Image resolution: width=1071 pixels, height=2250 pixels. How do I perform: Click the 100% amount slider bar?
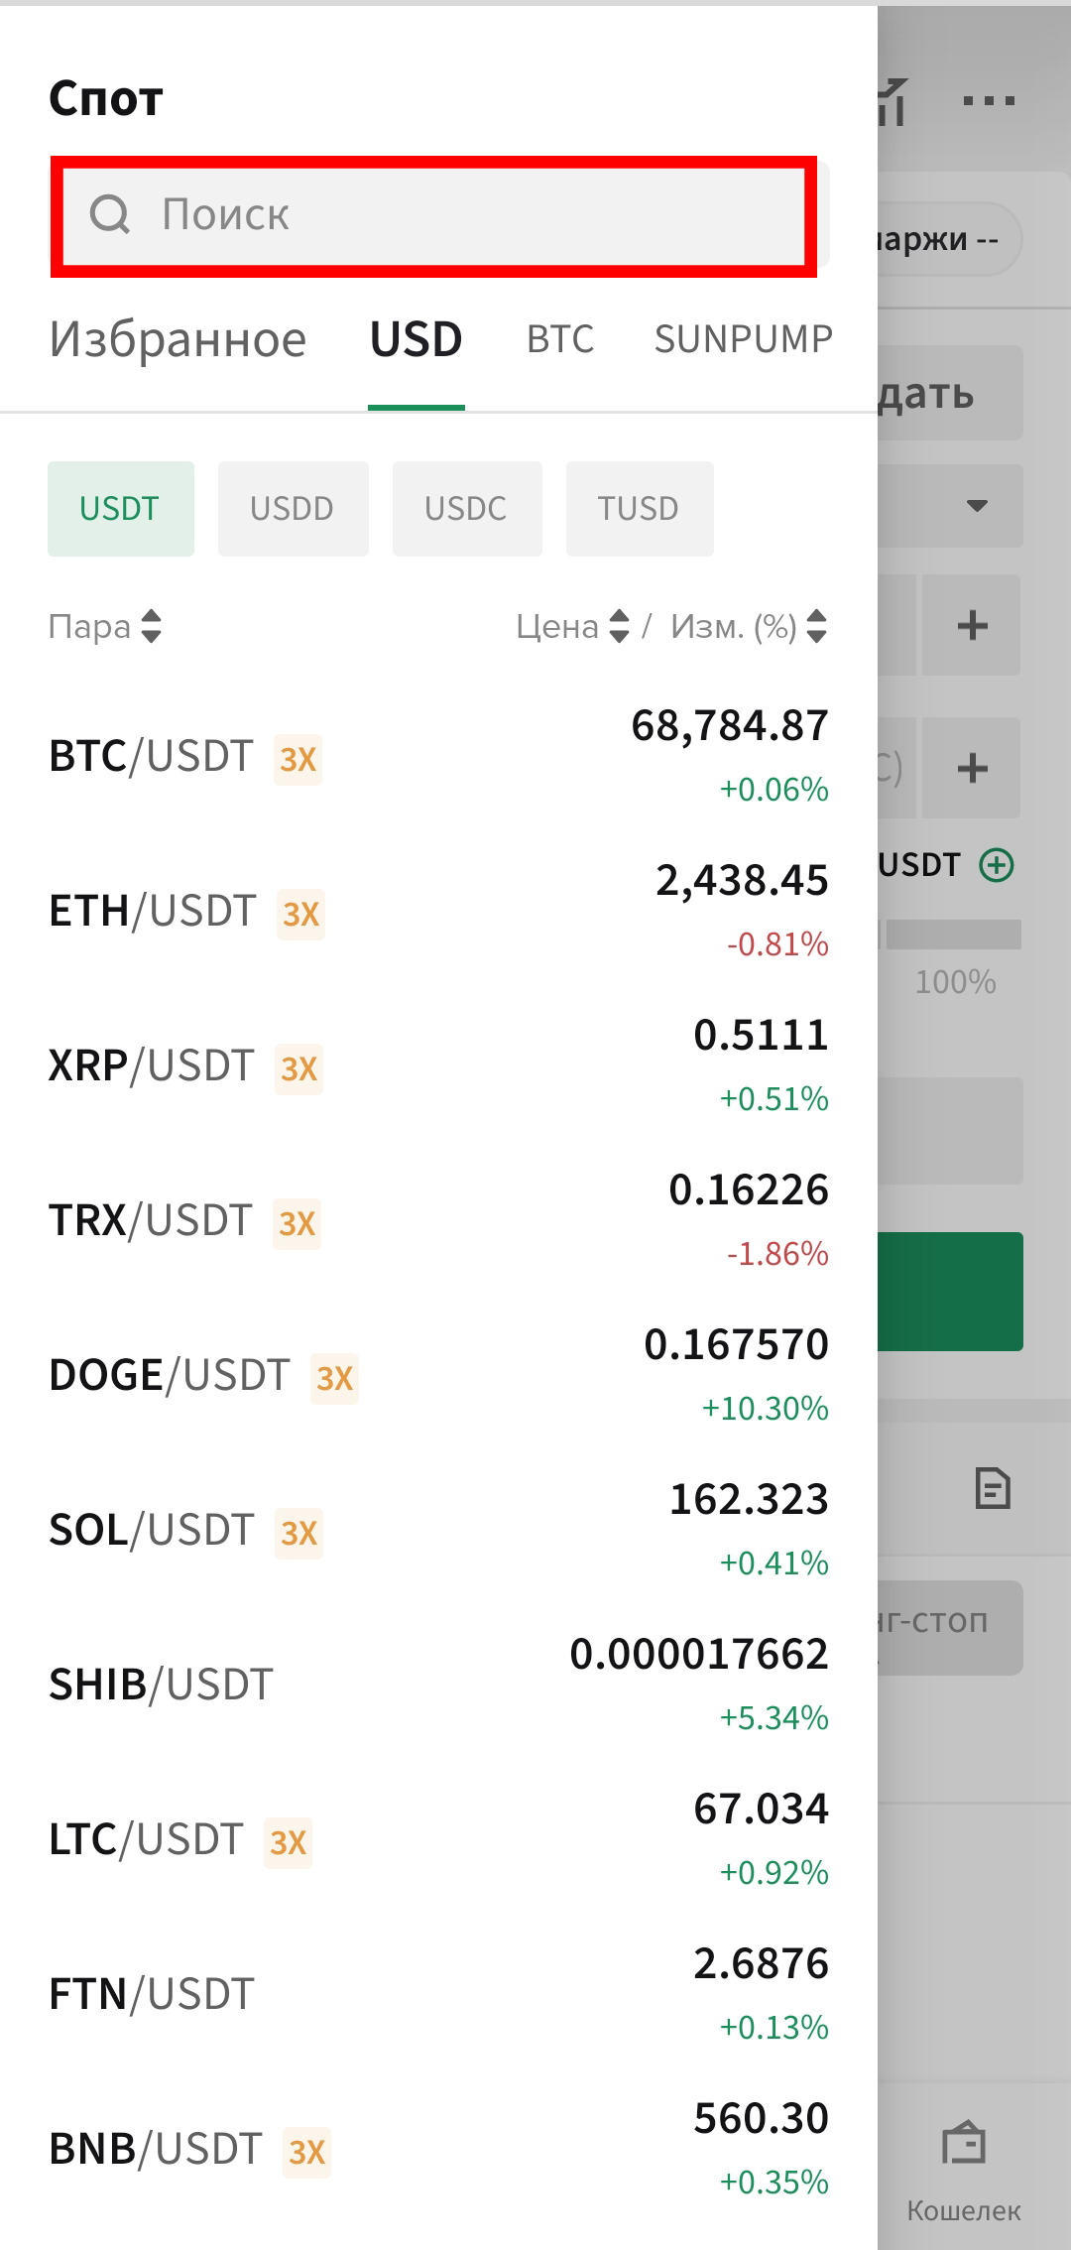tap(953, 935)
